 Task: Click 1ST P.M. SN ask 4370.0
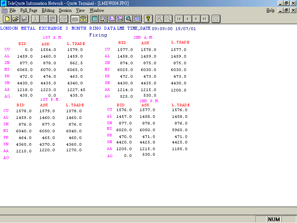point(47,144)
